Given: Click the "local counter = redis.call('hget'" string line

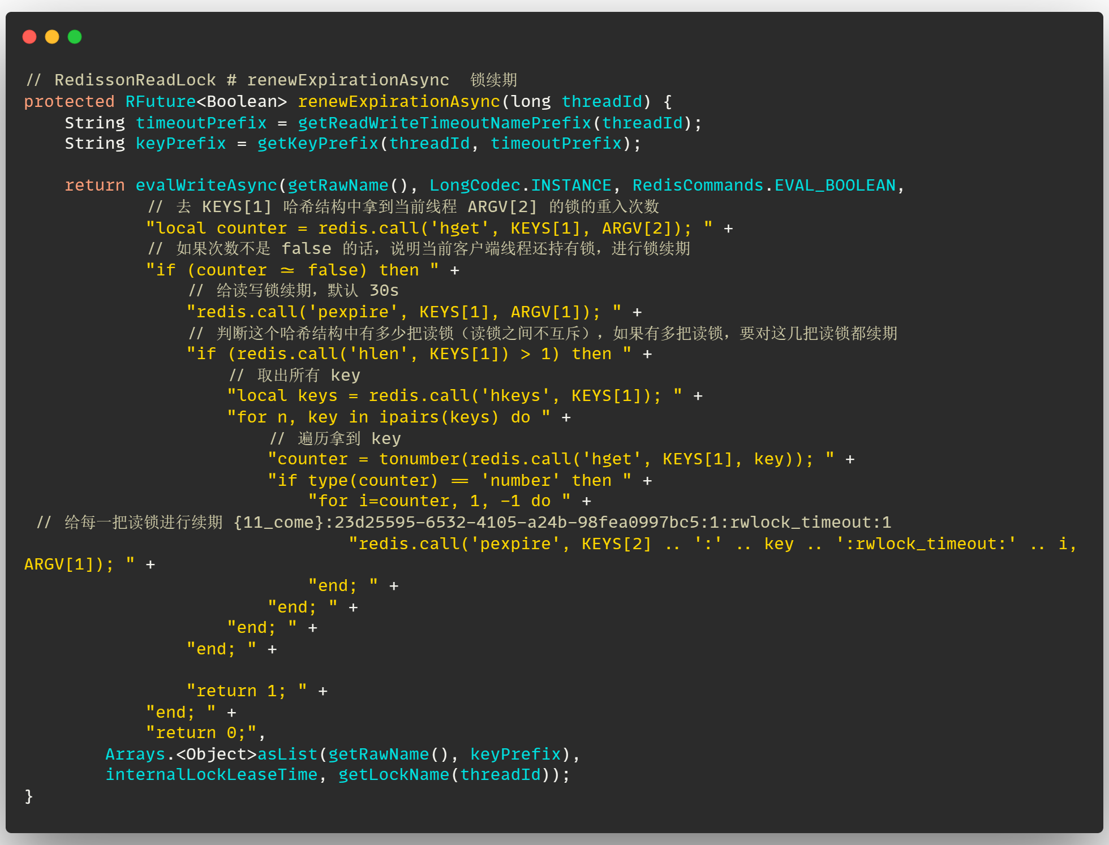Looking at the screenshot, I should pyautogui.click(x=419, y=229).
